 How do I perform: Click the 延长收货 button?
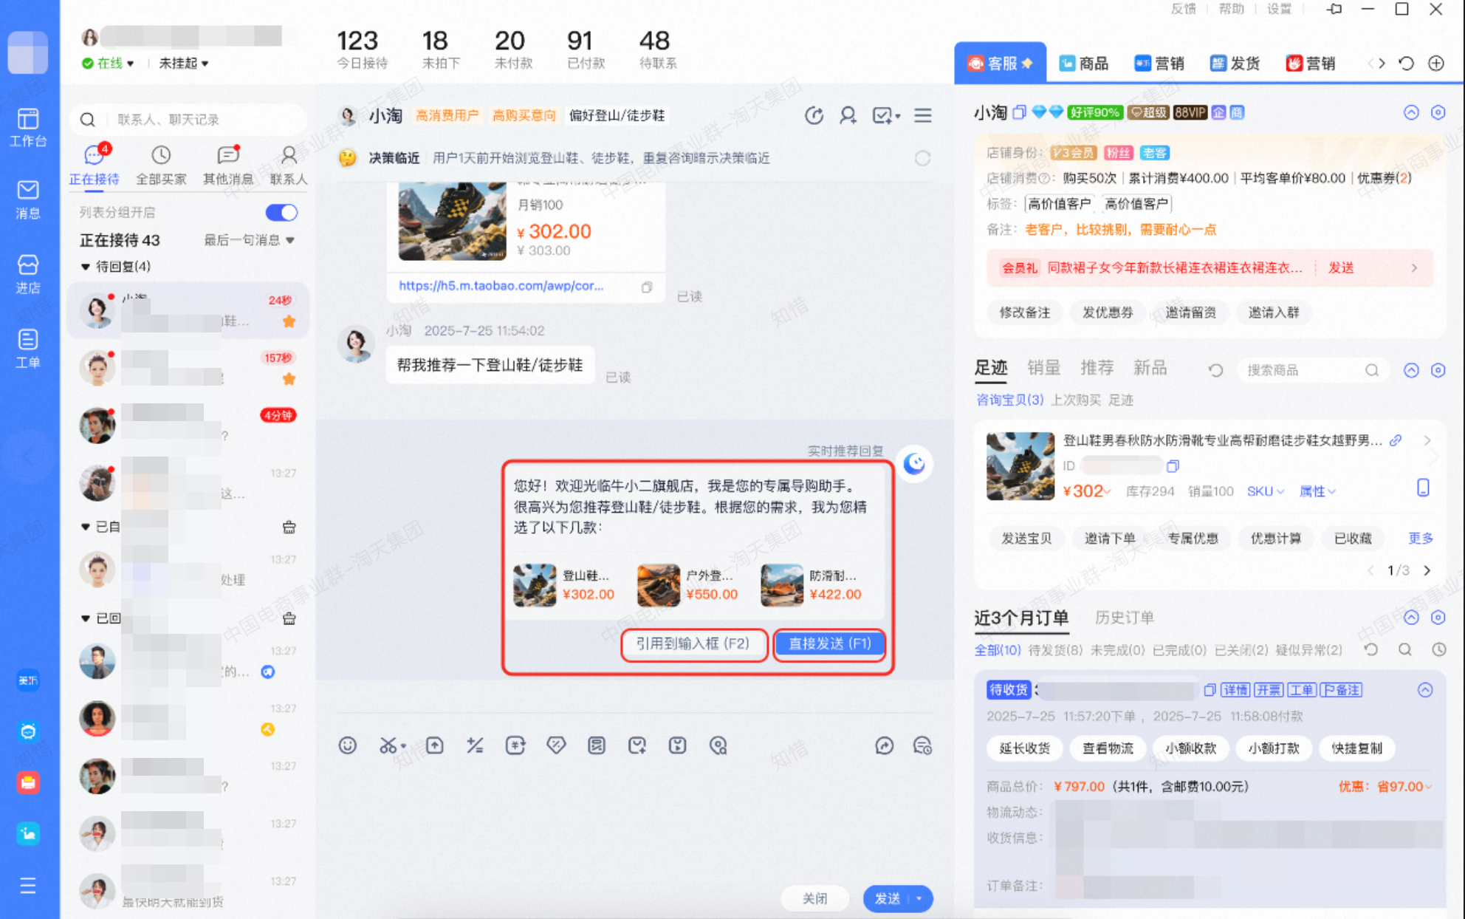1024,748
